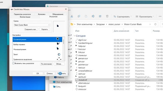Sort by the Тип column header
The height and width of the screenshot is (91, 163).
[137, 31]
